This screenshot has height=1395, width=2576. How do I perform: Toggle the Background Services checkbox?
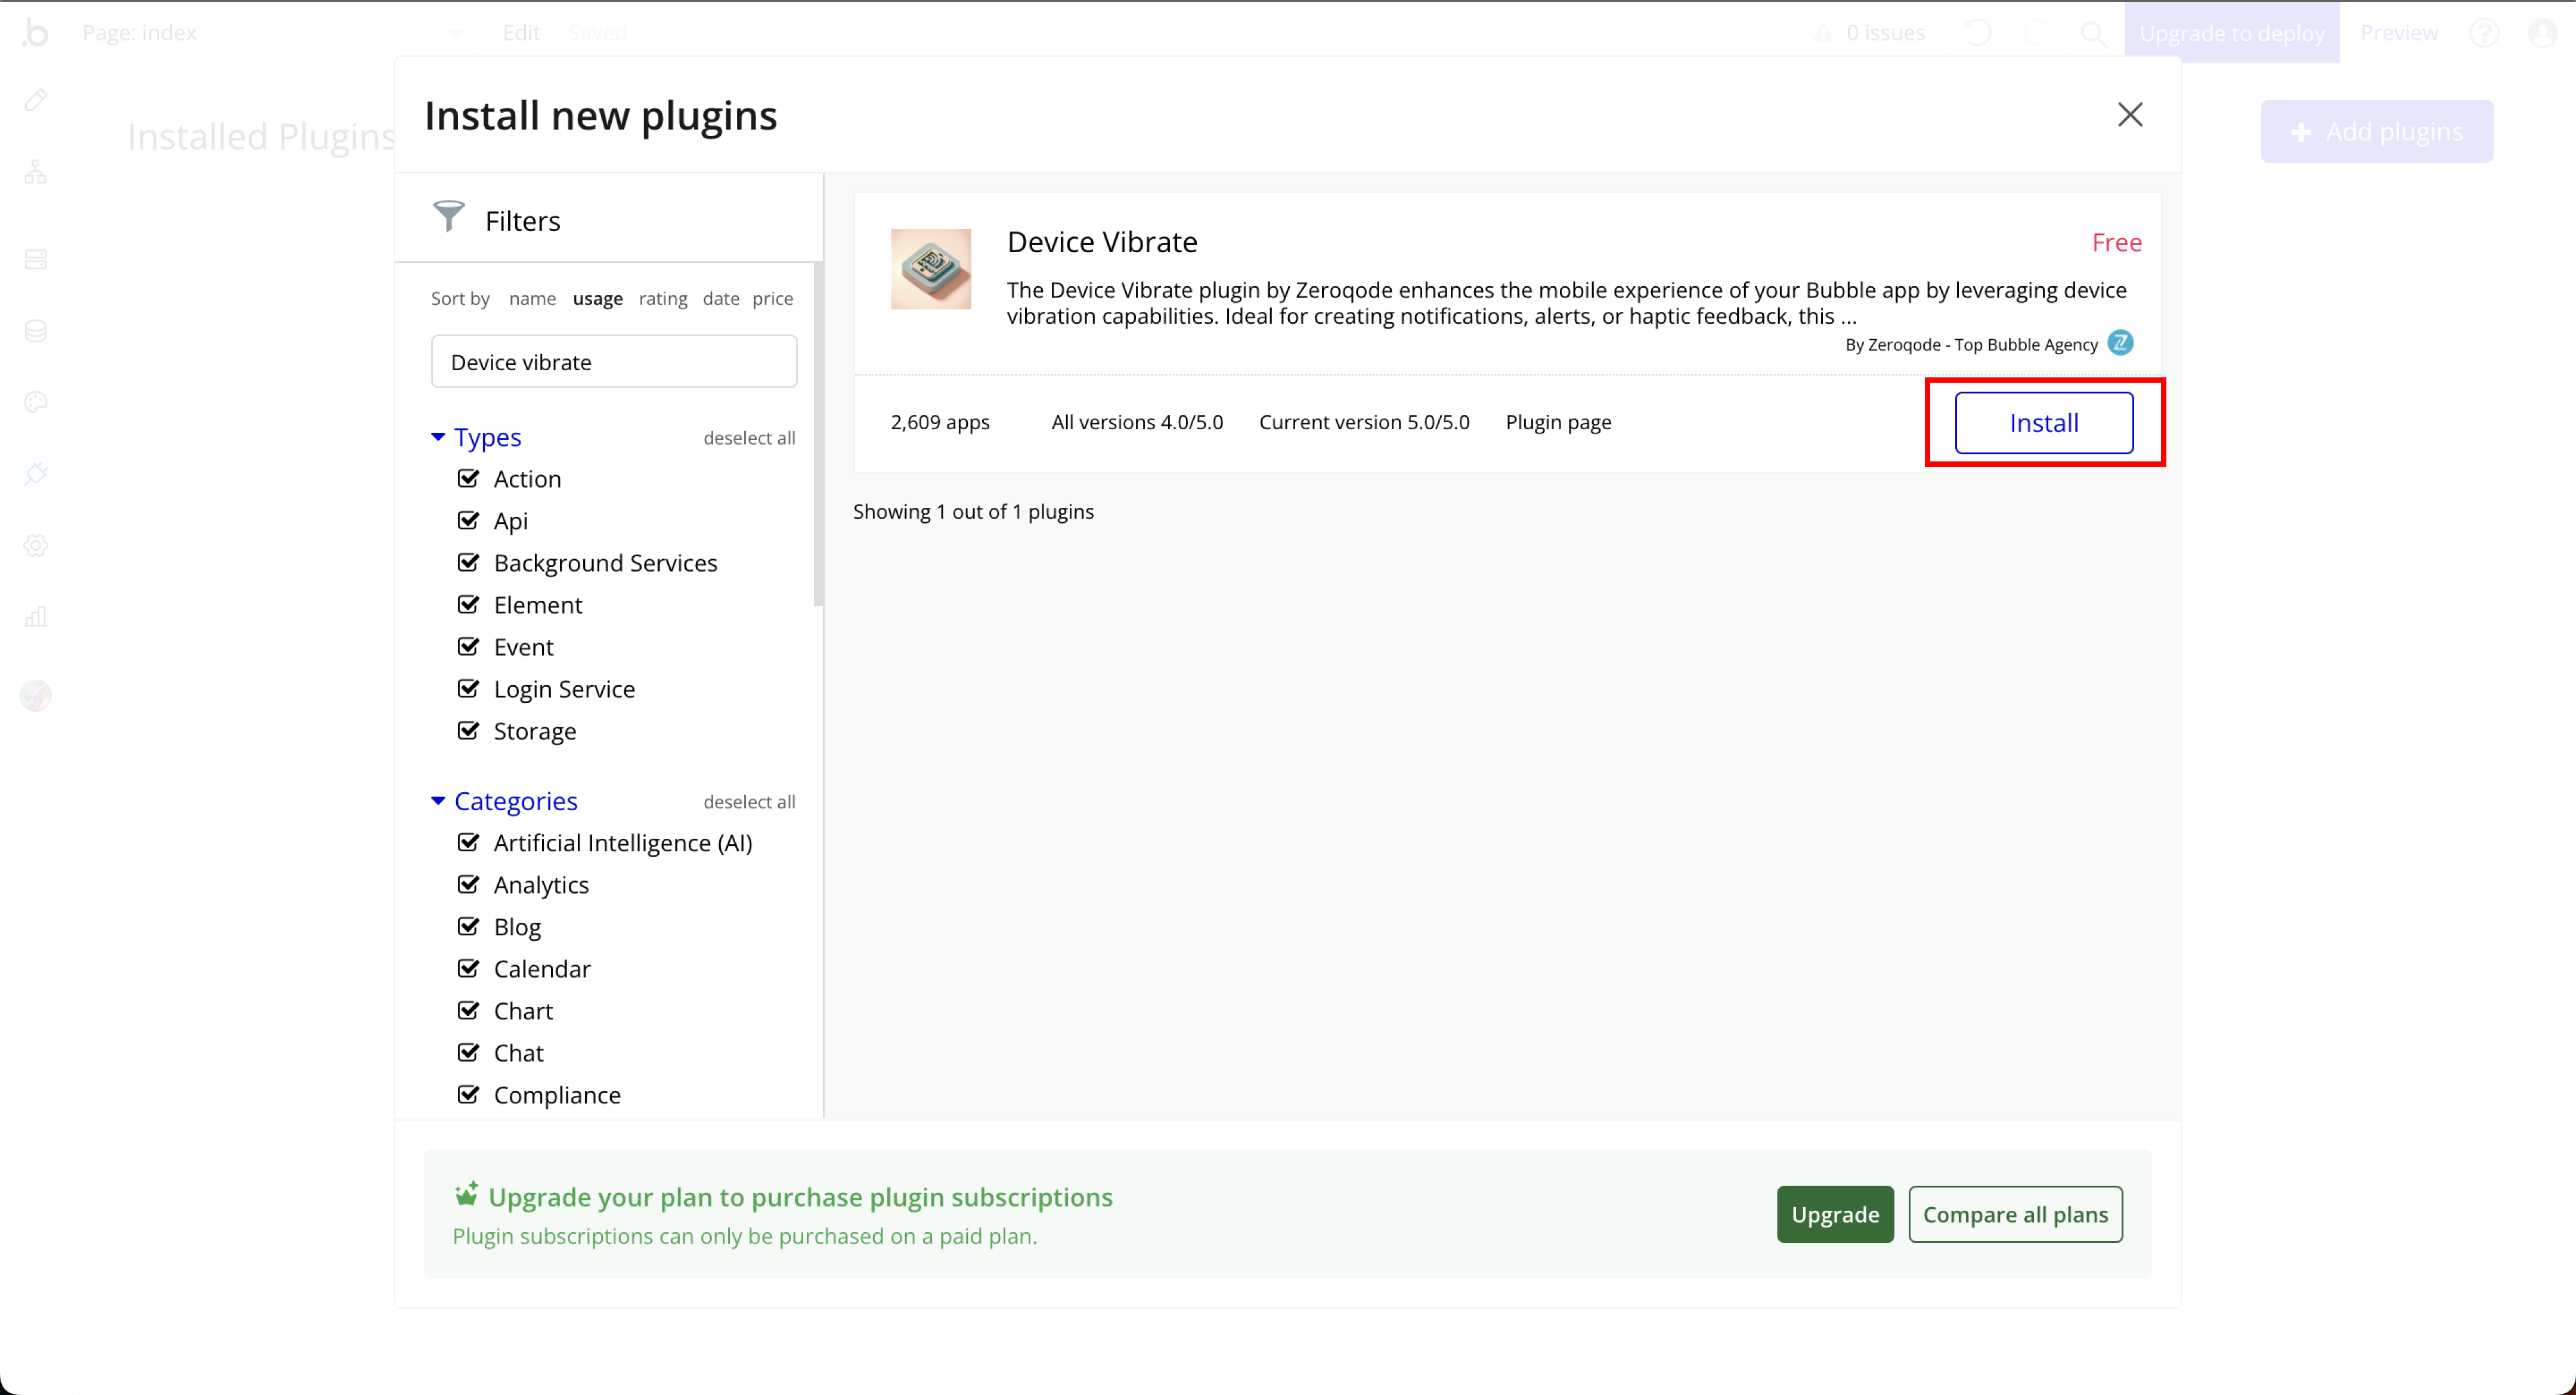click(x=468, y=562)
